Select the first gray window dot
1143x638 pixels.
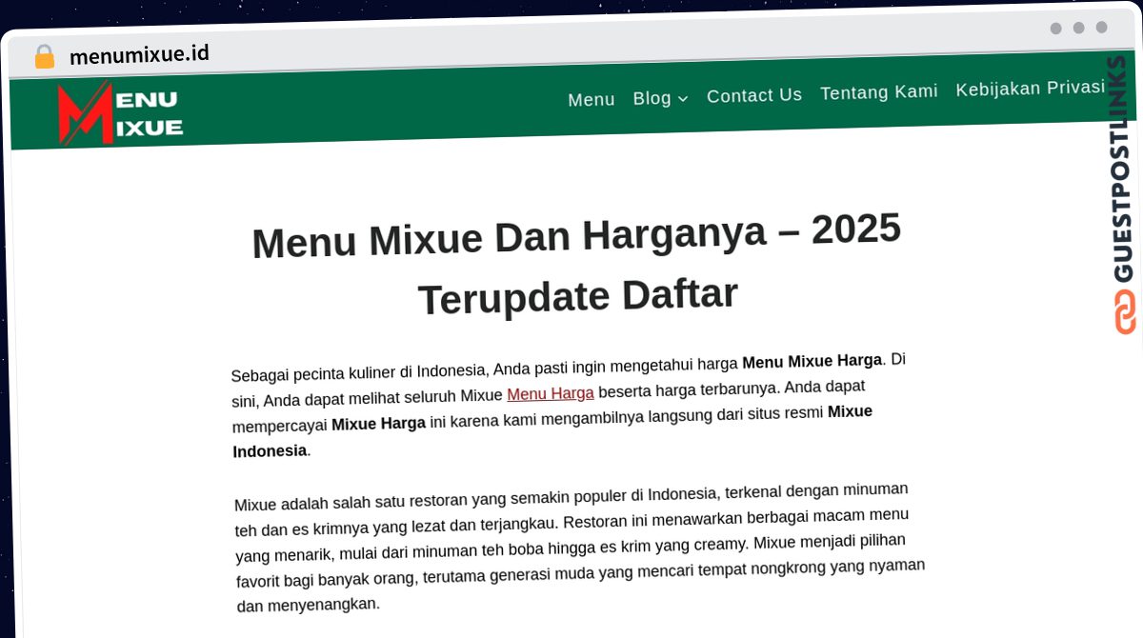(1054, 29)
